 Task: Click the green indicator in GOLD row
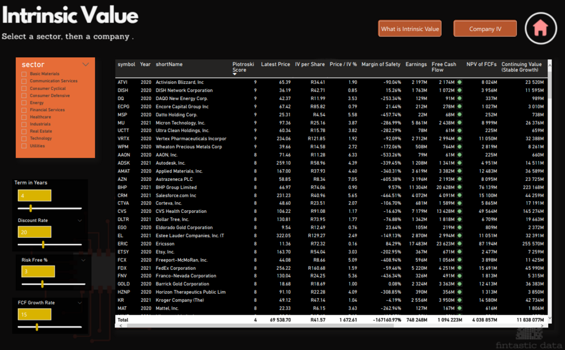tap(459, 284)
